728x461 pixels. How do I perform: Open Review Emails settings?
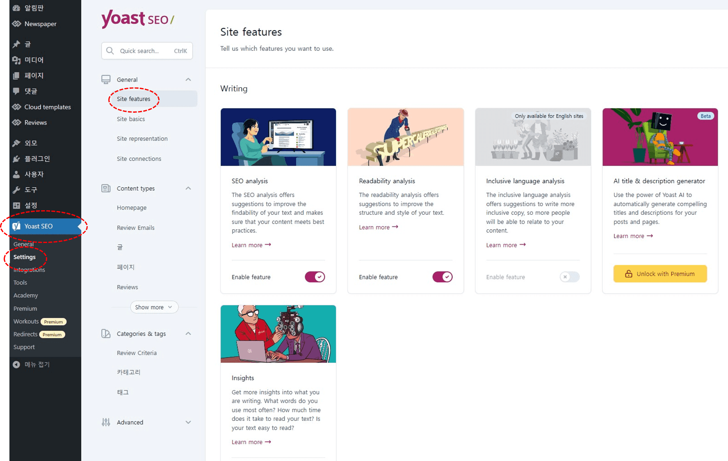point(135,227)
